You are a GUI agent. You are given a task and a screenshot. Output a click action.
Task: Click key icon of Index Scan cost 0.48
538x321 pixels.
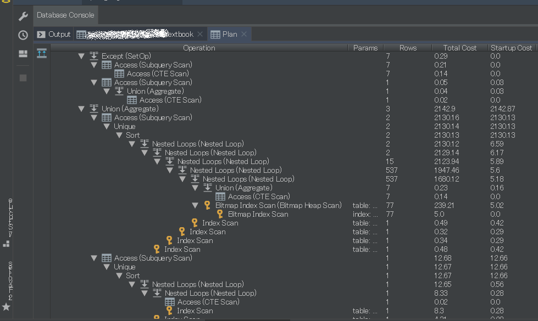(x=157, y=250)
